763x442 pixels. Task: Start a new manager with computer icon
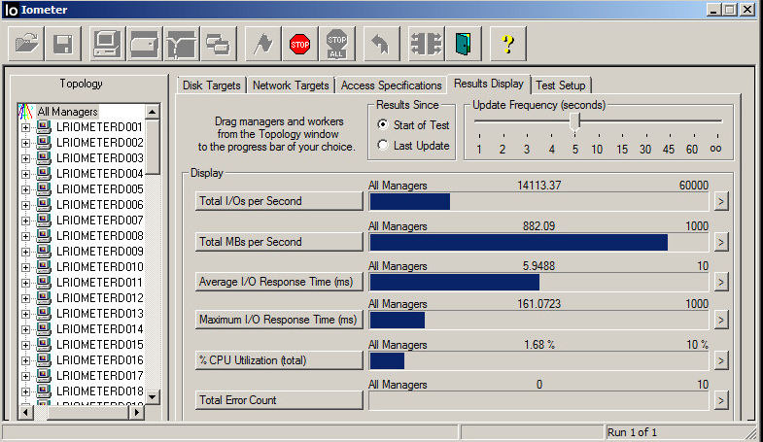tap(108, 44)
